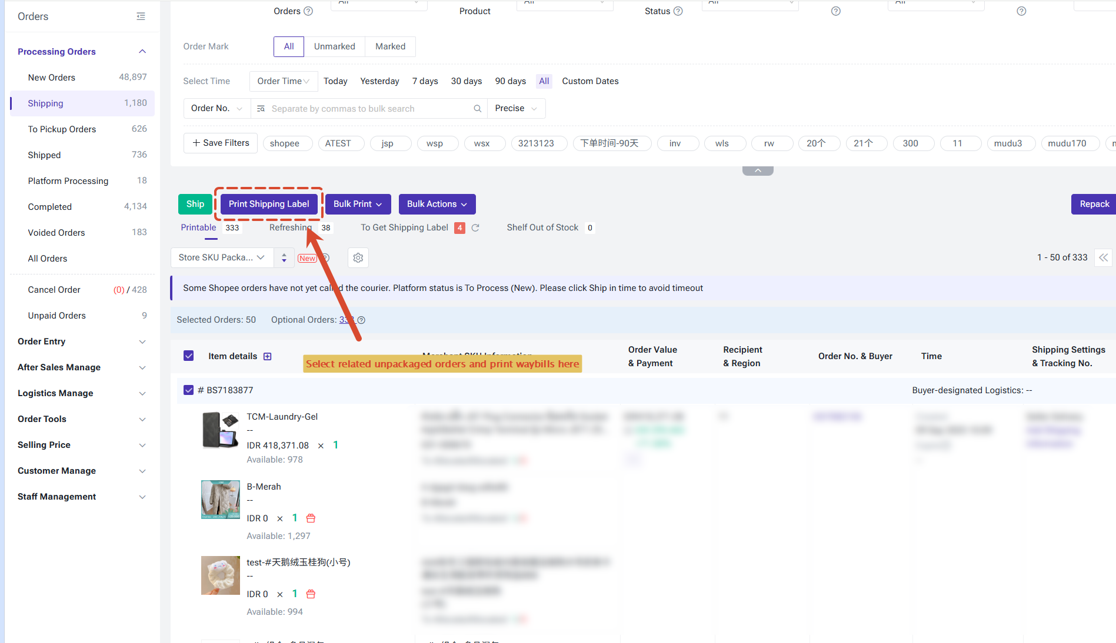Click the Print Shipping Label button
This screenshot has height=643, width=1116.
(269, 204)
